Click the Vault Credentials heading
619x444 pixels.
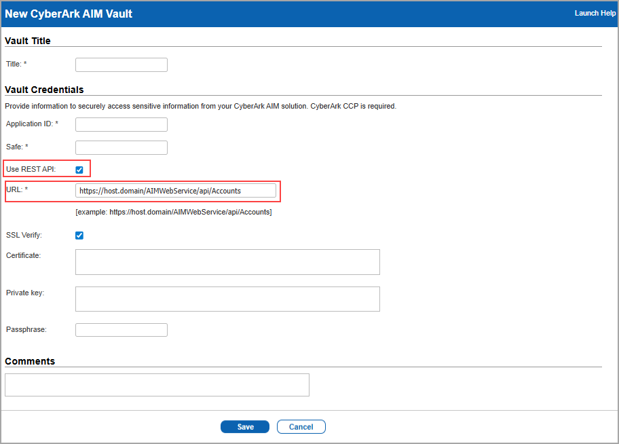pos(44,90)
